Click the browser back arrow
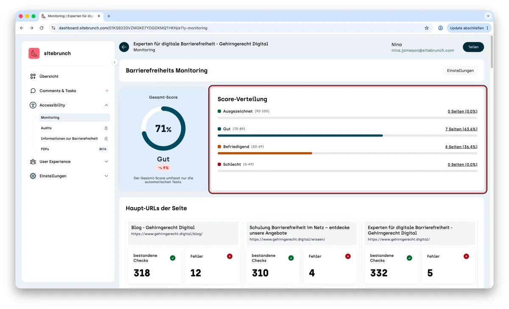Viewport: 509px width, 309px height. pos(22,28)
